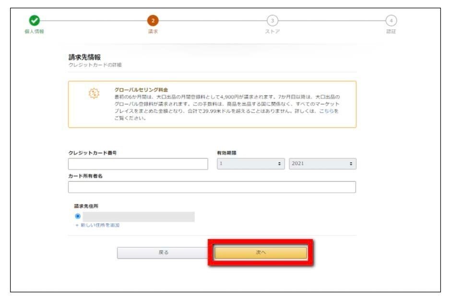Click the カード所有者名 field label
451x301 pixels.
[85, 176]
